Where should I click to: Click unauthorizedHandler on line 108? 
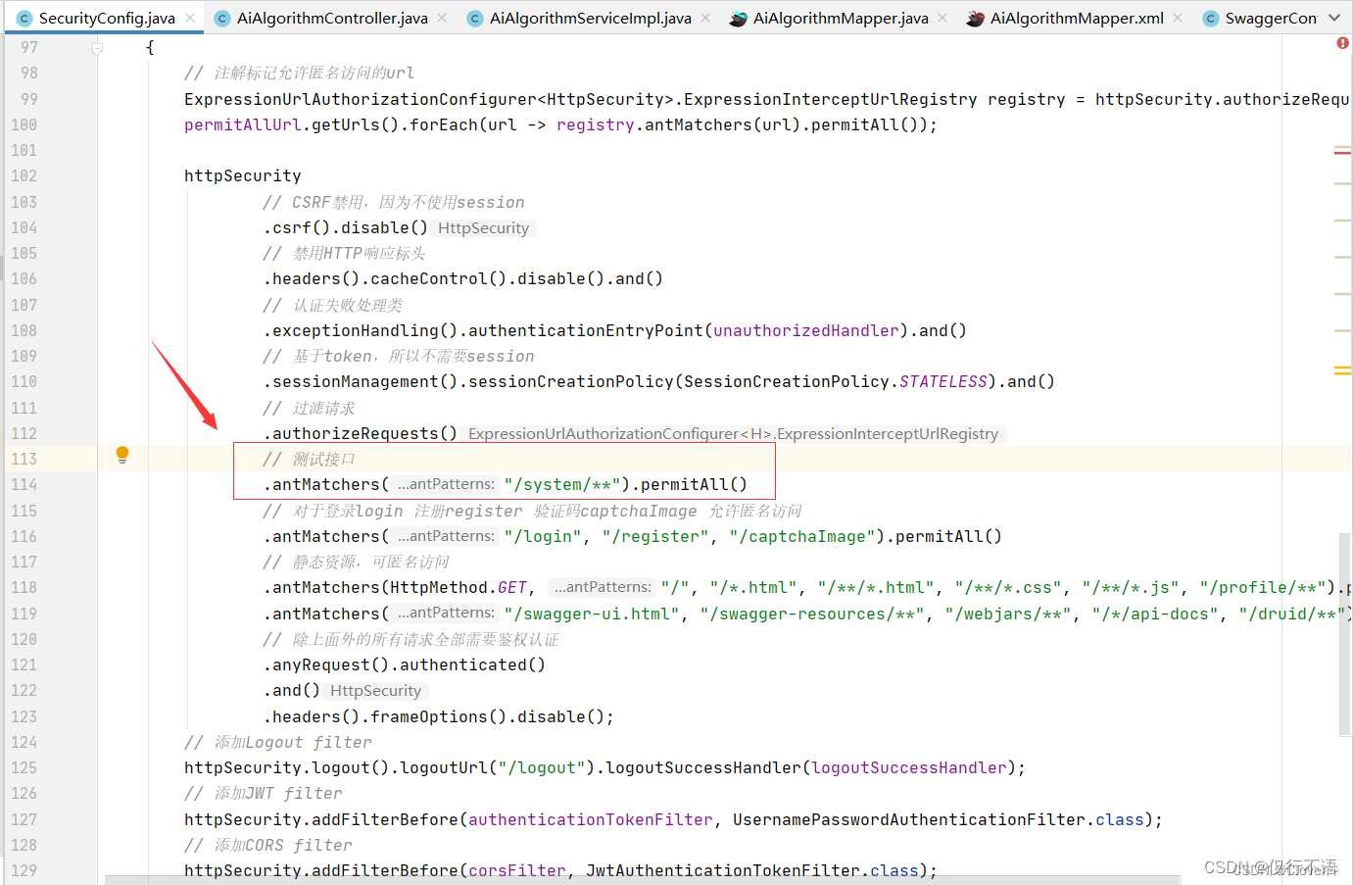coord(806,330)
